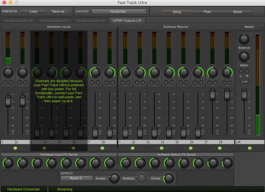Mute hardware input channel 1
The width and height of the screenshot is (265, 192).
point(11,82)
